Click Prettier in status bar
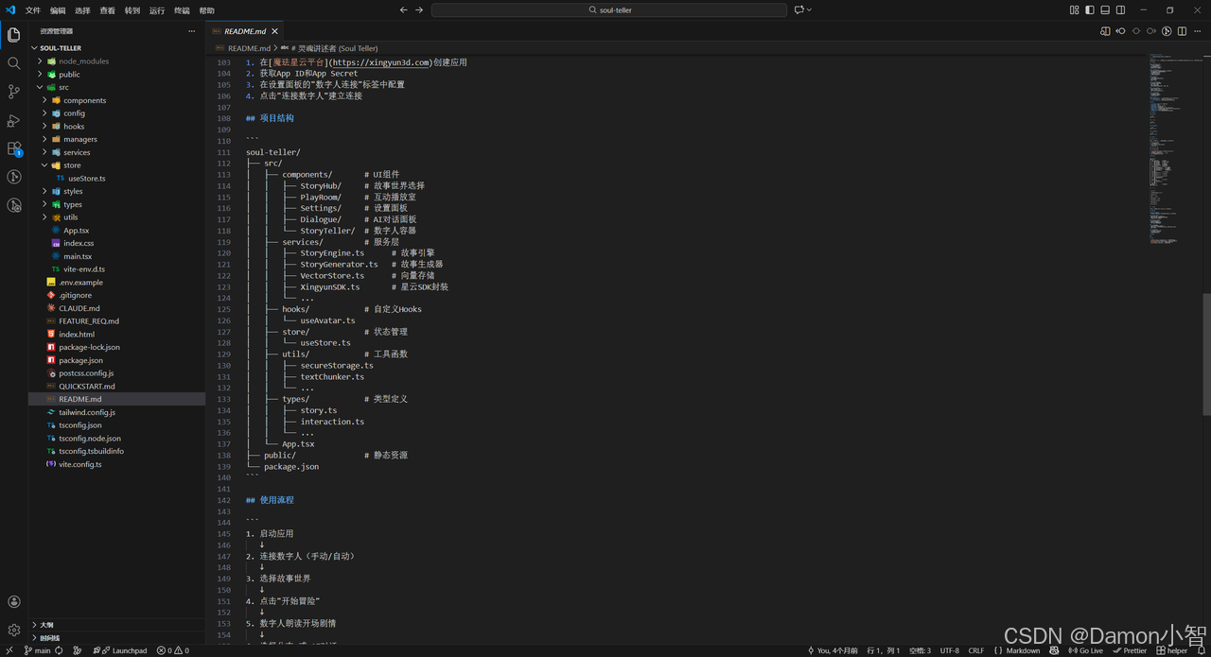The image size is (1211, 657). [1131, 650]
